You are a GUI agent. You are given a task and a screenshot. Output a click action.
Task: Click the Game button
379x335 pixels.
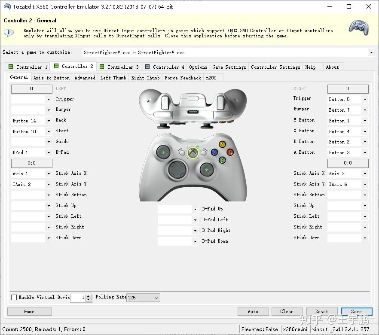(30, 311)
